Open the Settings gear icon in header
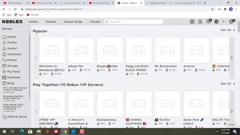This screenshot has width=240, height=135. (231, 22)
